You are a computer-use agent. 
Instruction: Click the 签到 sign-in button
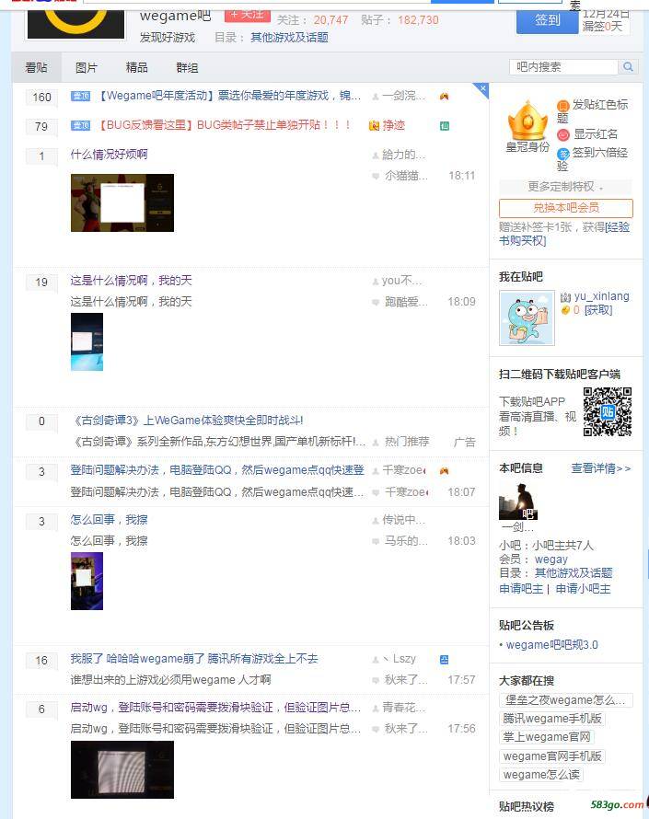pos(547,20)
